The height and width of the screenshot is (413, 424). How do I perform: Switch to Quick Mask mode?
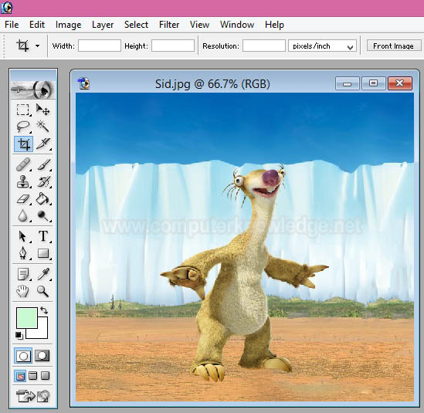click(42, 355)
